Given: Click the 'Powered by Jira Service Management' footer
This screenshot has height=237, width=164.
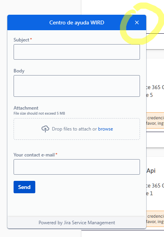Looking at the screenshot, I should point(77,223).
